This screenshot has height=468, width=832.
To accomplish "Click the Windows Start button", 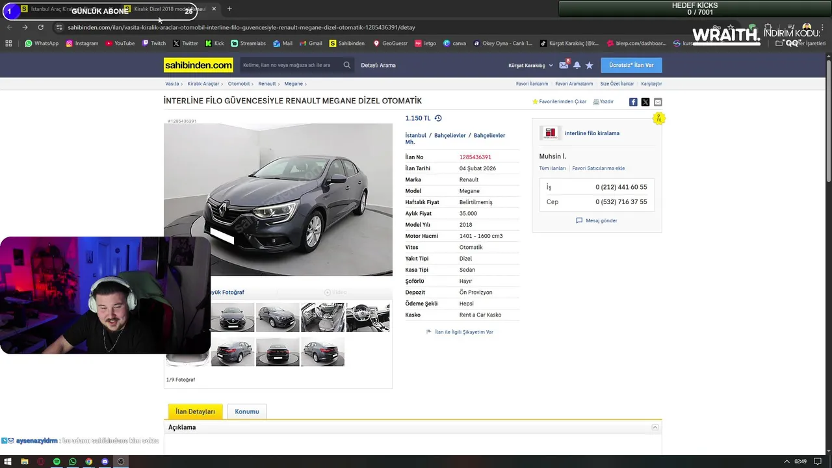I will 8,461.
